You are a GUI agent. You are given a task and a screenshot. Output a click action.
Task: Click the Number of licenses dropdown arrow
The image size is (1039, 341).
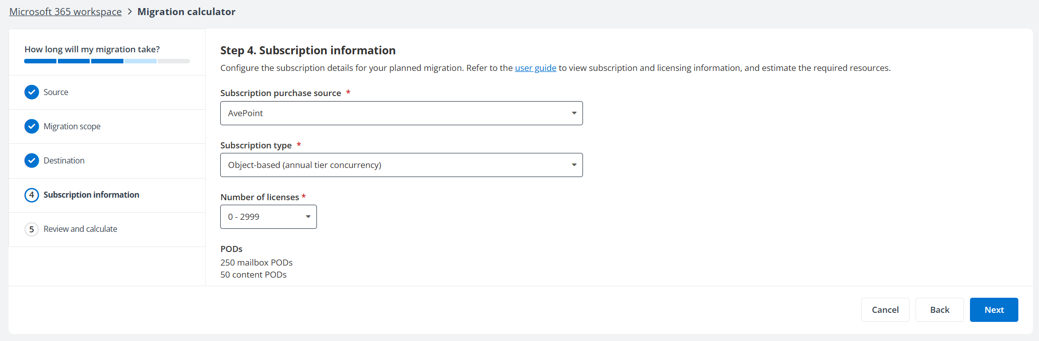click(x=308, y=217)
